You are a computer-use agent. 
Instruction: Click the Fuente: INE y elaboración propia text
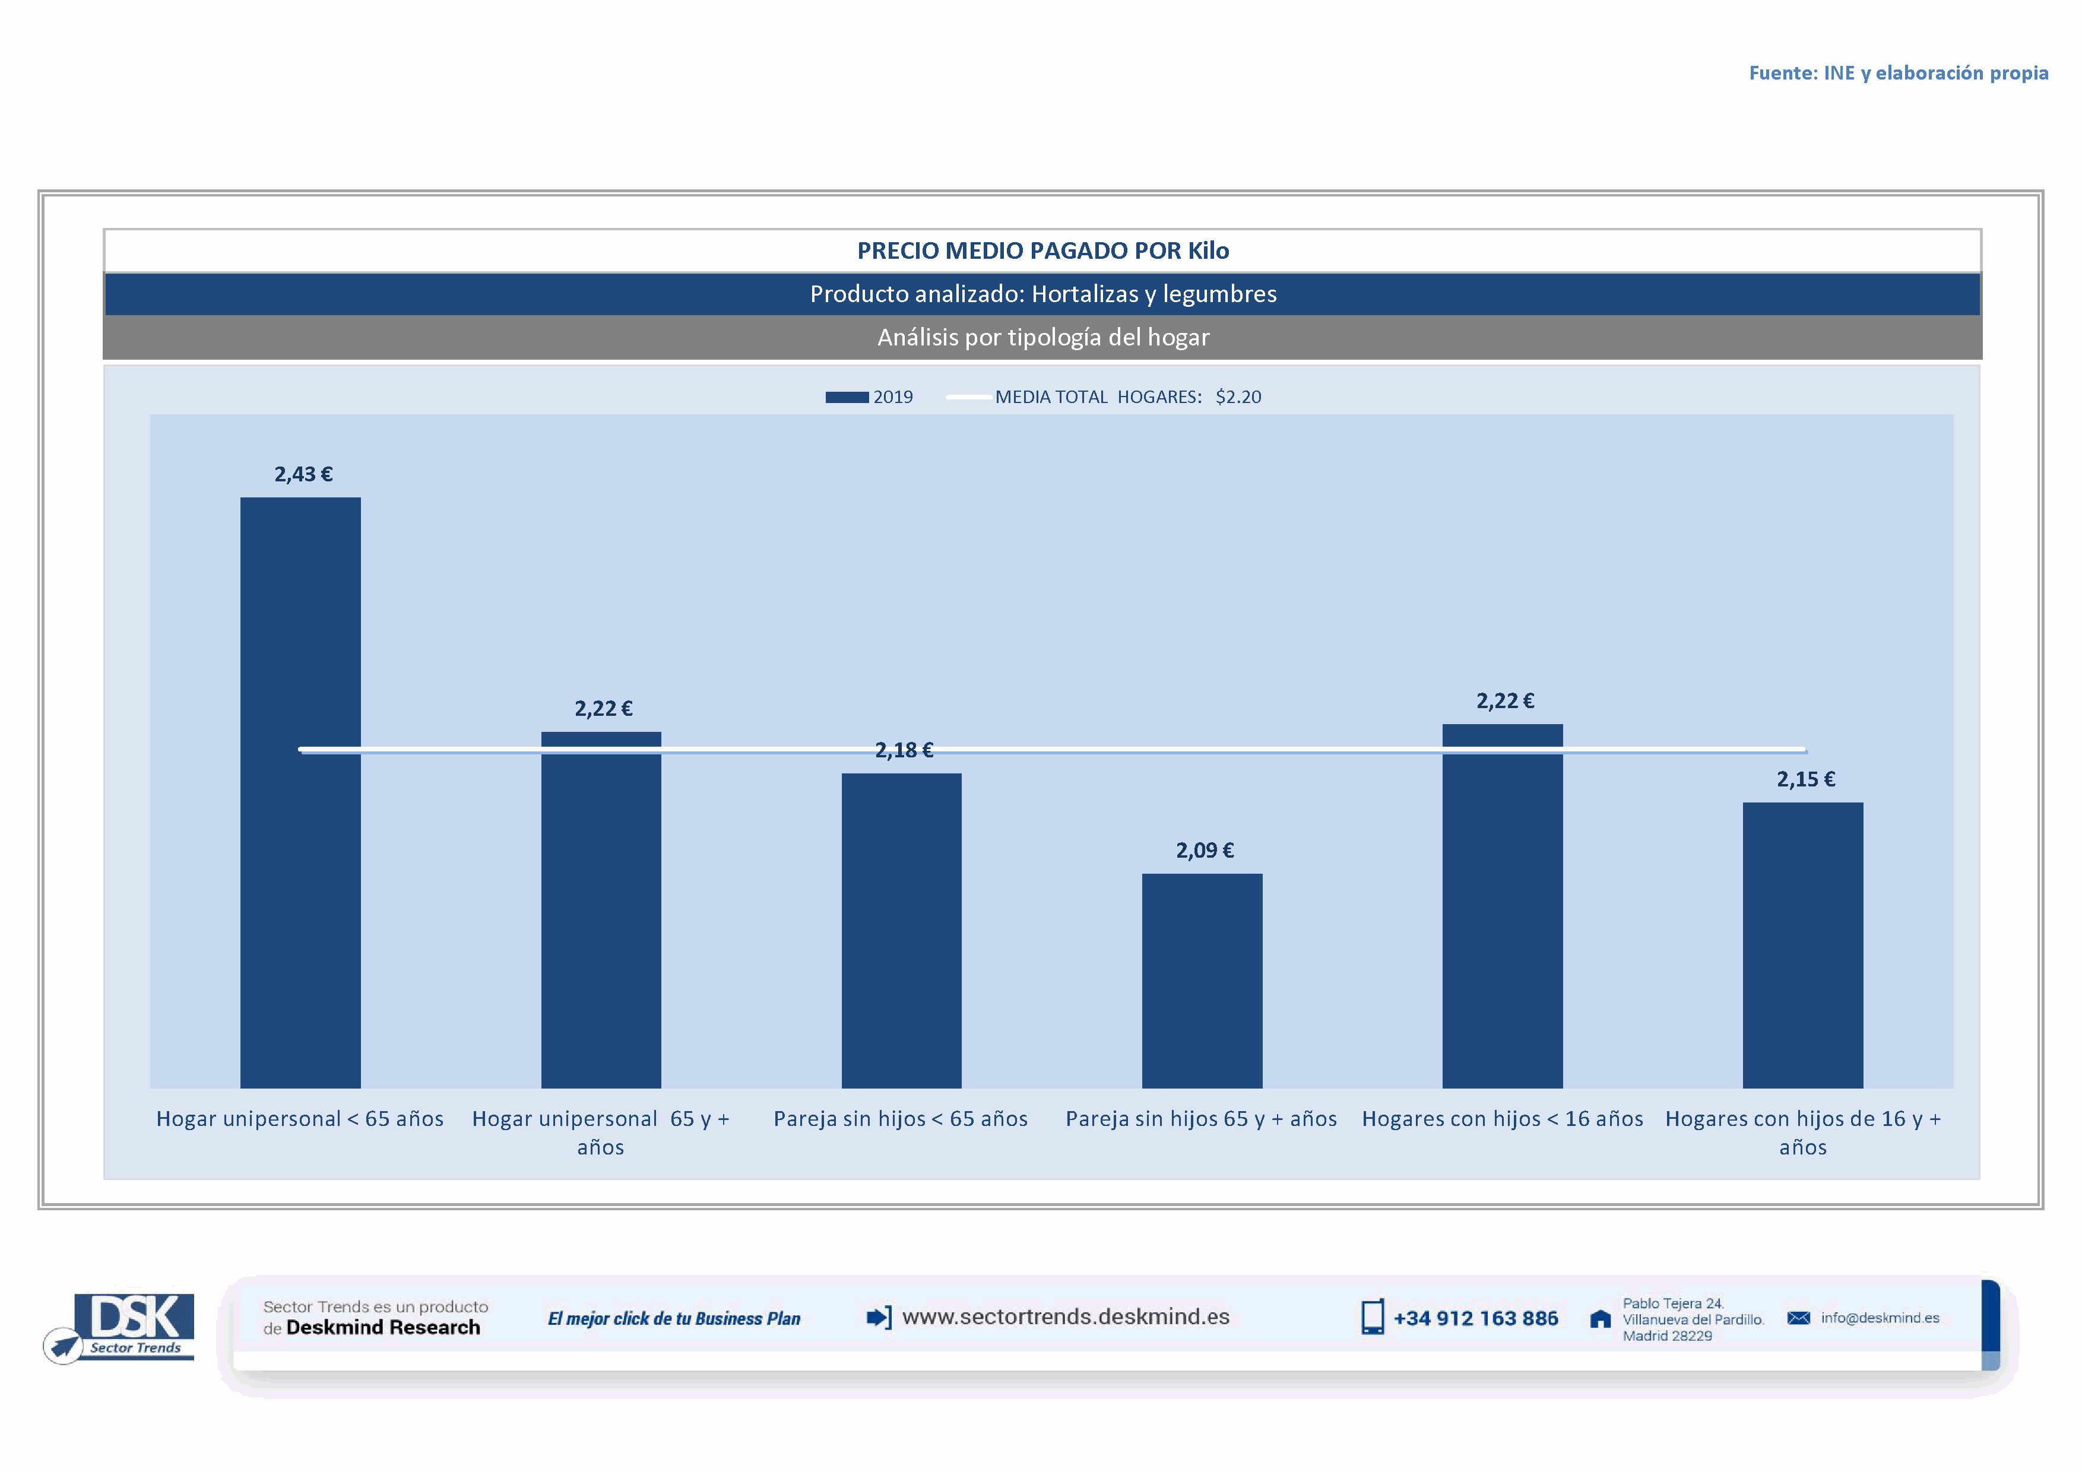(1898, 72)
